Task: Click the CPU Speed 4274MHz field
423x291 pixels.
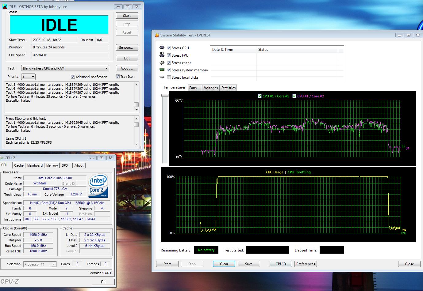Action: tap(70, 55)
